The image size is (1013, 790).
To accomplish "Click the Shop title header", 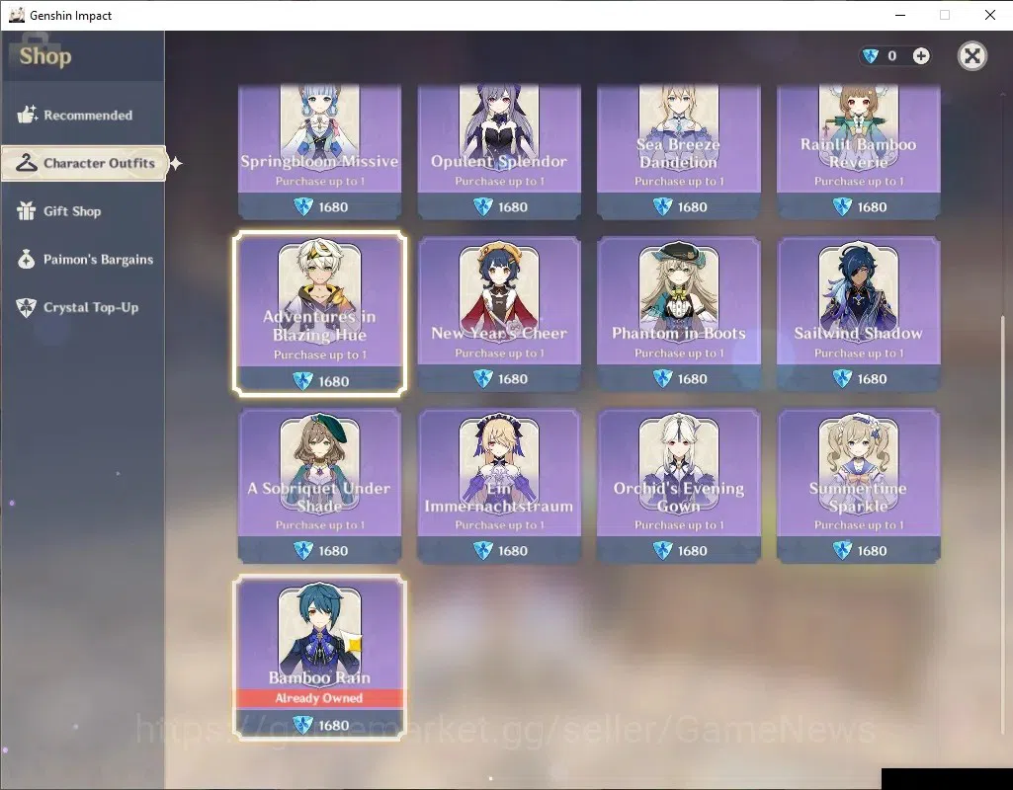I will (45, 56).
